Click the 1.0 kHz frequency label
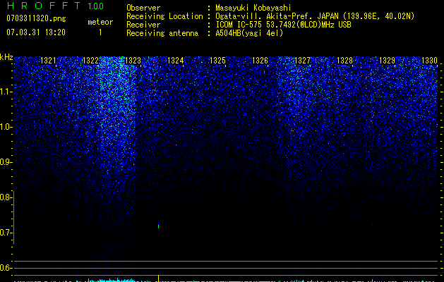This screenshot has height=282, width=444. tap(6, 127)
